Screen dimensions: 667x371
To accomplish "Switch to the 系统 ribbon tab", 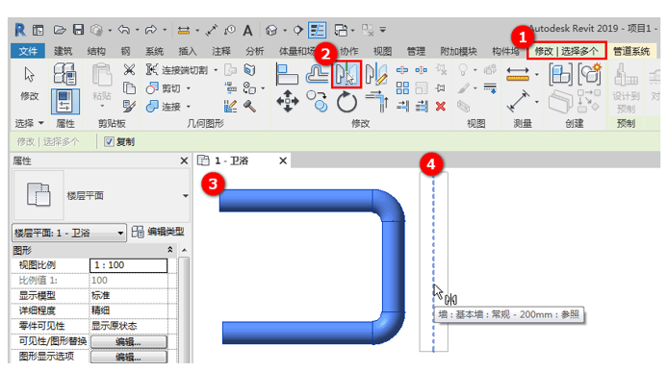I will point(154,51).
